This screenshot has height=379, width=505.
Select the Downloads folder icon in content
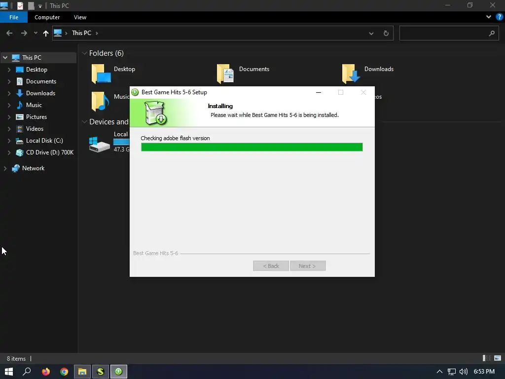[x=351, y=74]
